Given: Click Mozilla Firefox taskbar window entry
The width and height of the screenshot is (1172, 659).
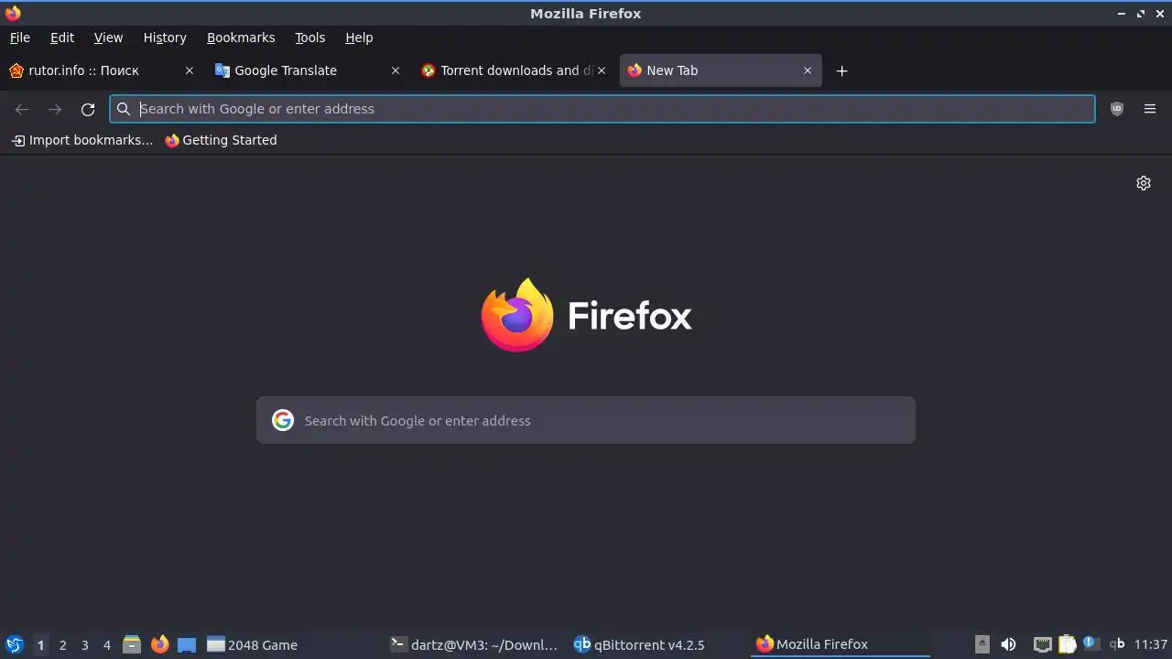Looking at the screenshot, I should point(840,644).
